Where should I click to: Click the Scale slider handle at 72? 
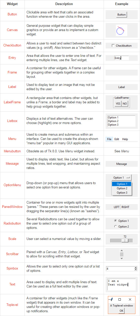point(125,241)
